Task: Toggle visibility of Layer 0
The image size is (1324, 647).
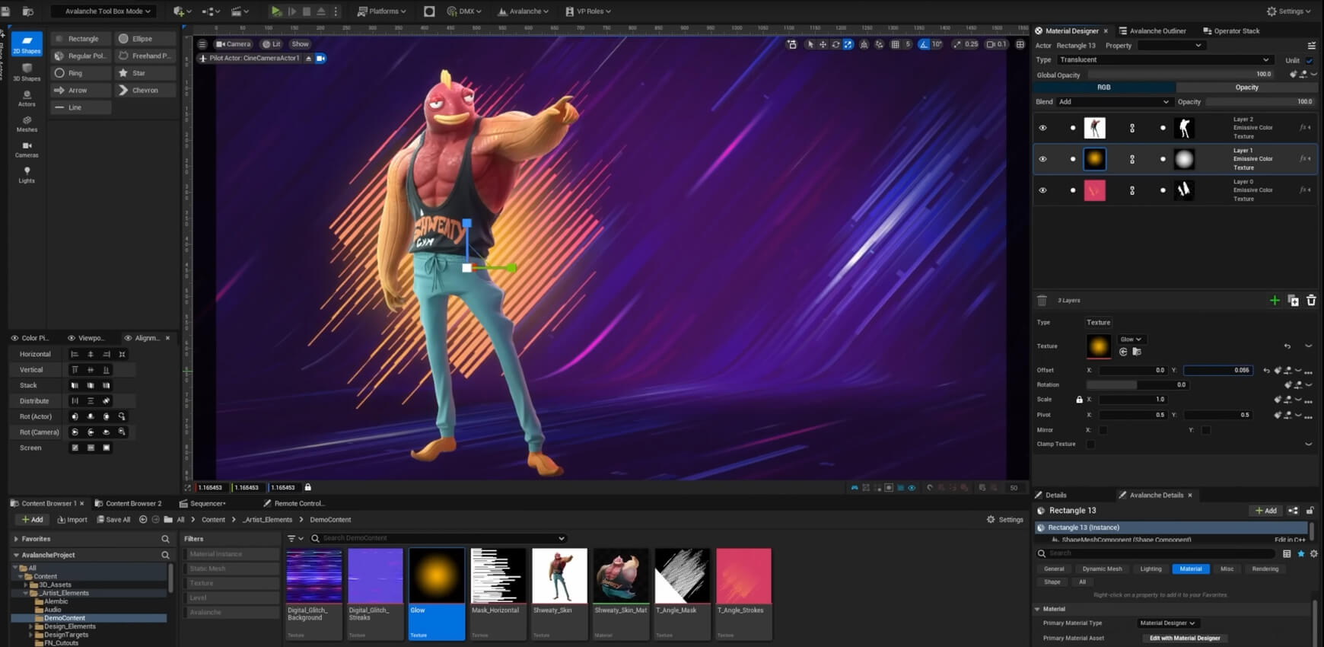Action: click(x=1042, y=190)
